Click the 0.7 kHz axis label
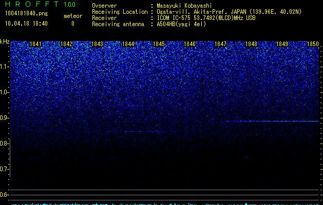The width and height of the screenshot is (323, 205). [x=4, y=169]
